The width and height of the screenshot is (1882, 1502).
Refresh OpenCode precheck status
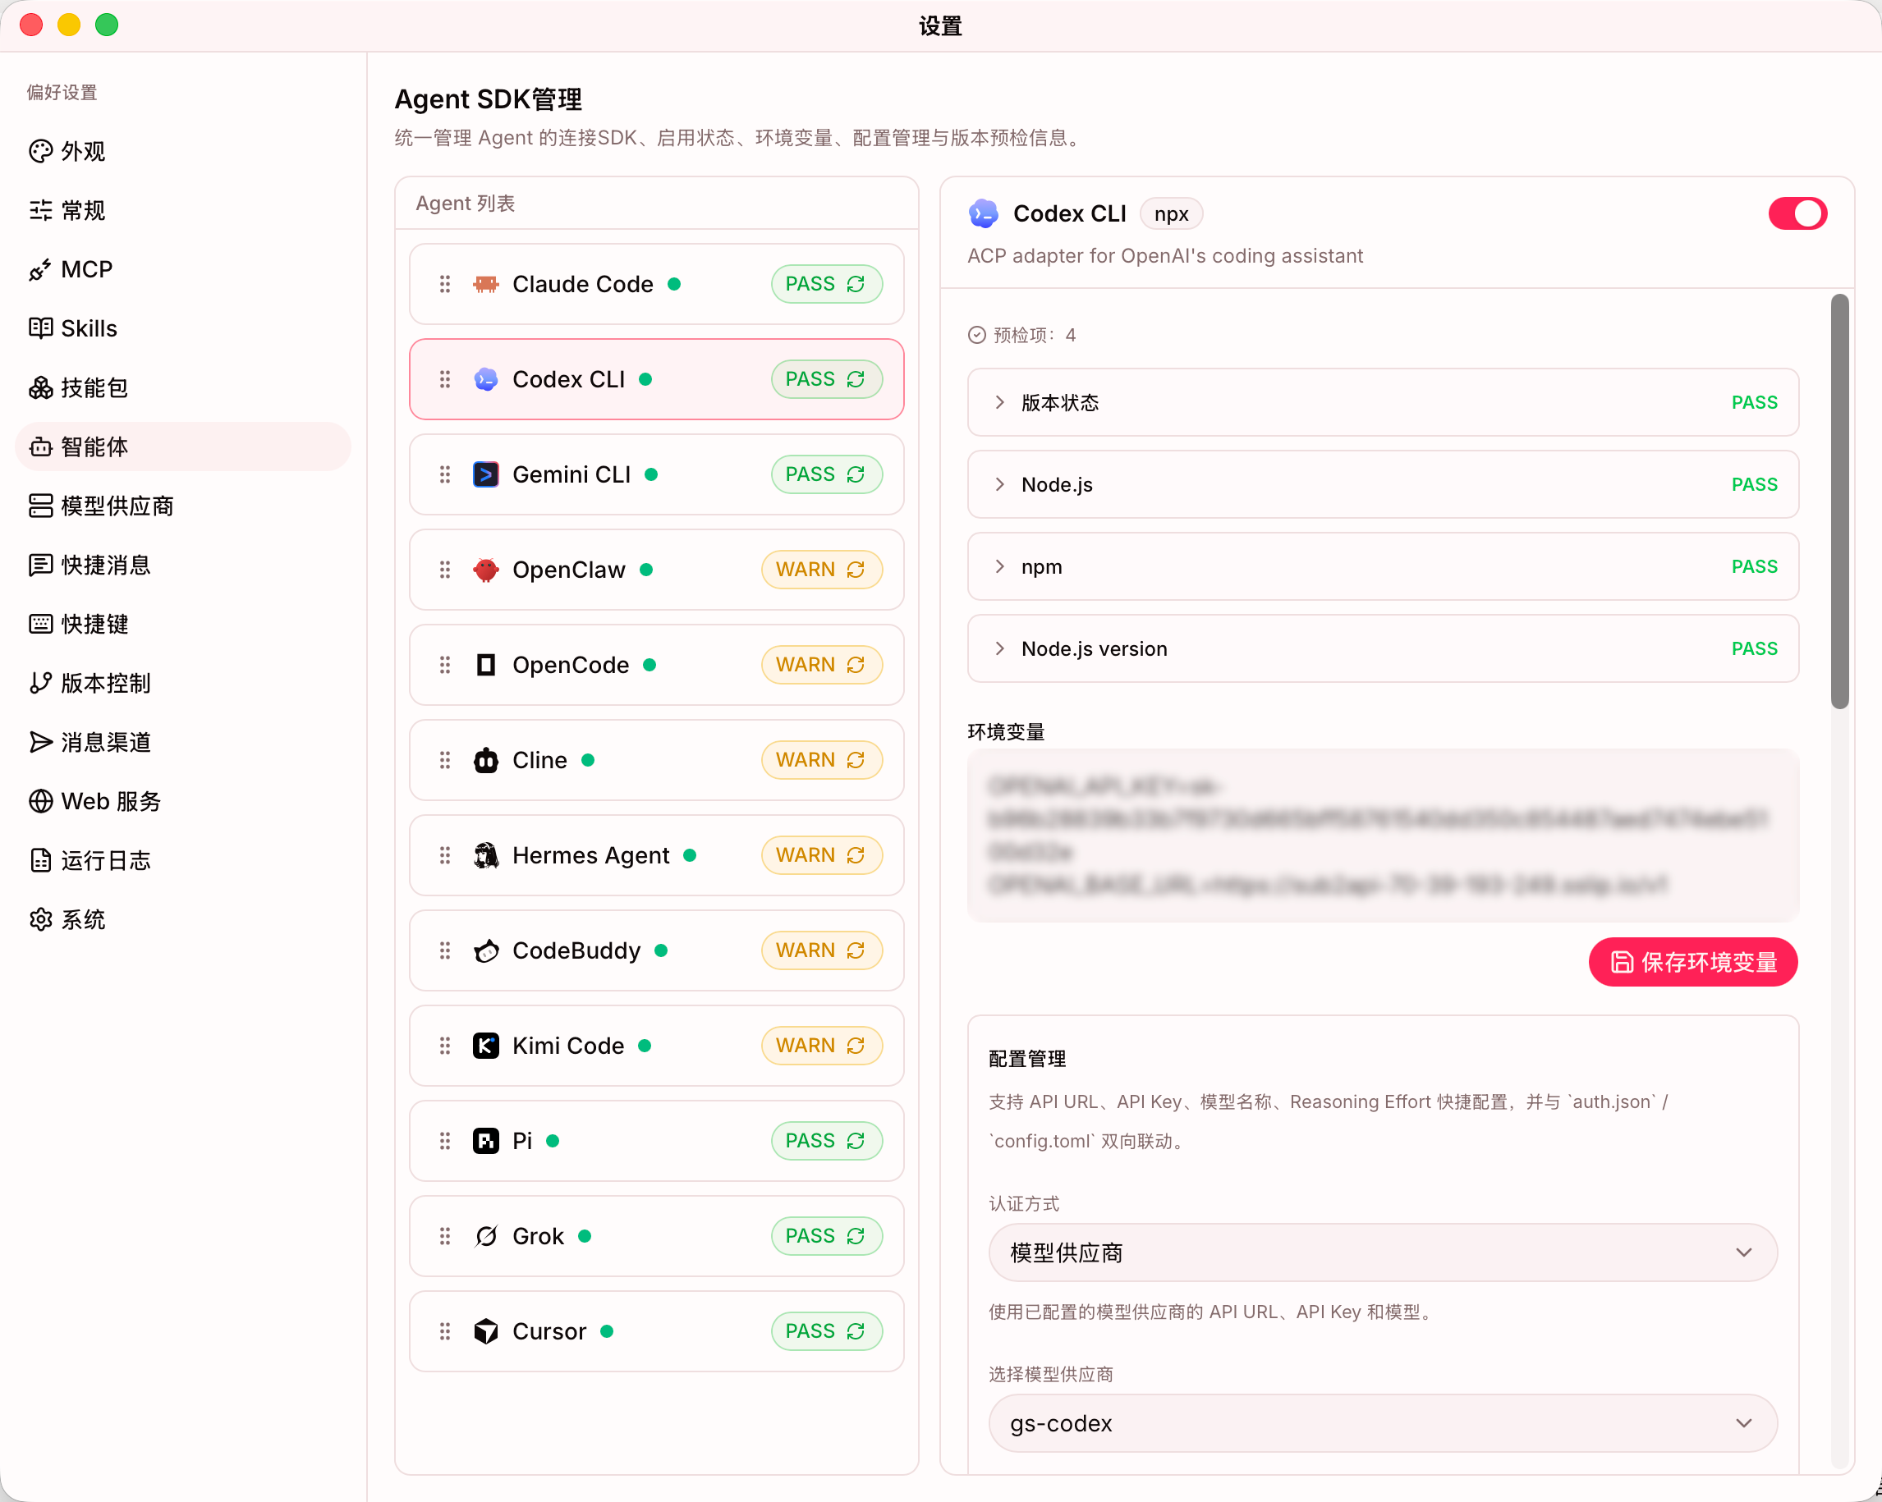click(x=856, y=664)
